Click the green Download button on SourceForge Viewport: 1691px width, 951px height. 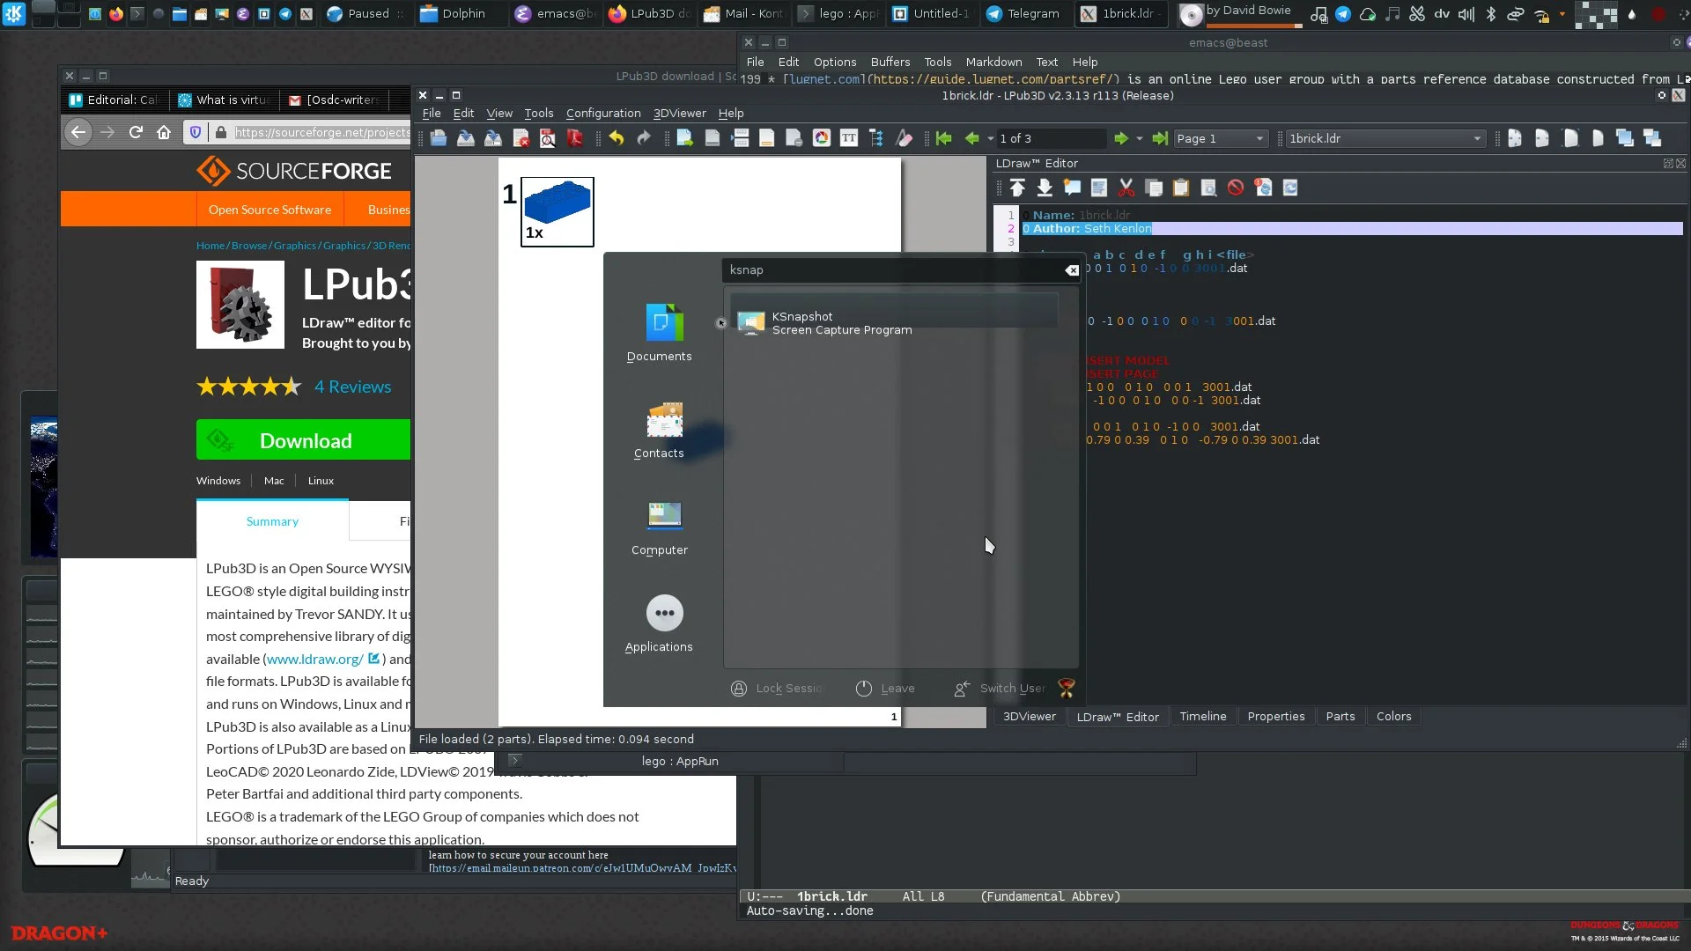[x=305, y=440]
